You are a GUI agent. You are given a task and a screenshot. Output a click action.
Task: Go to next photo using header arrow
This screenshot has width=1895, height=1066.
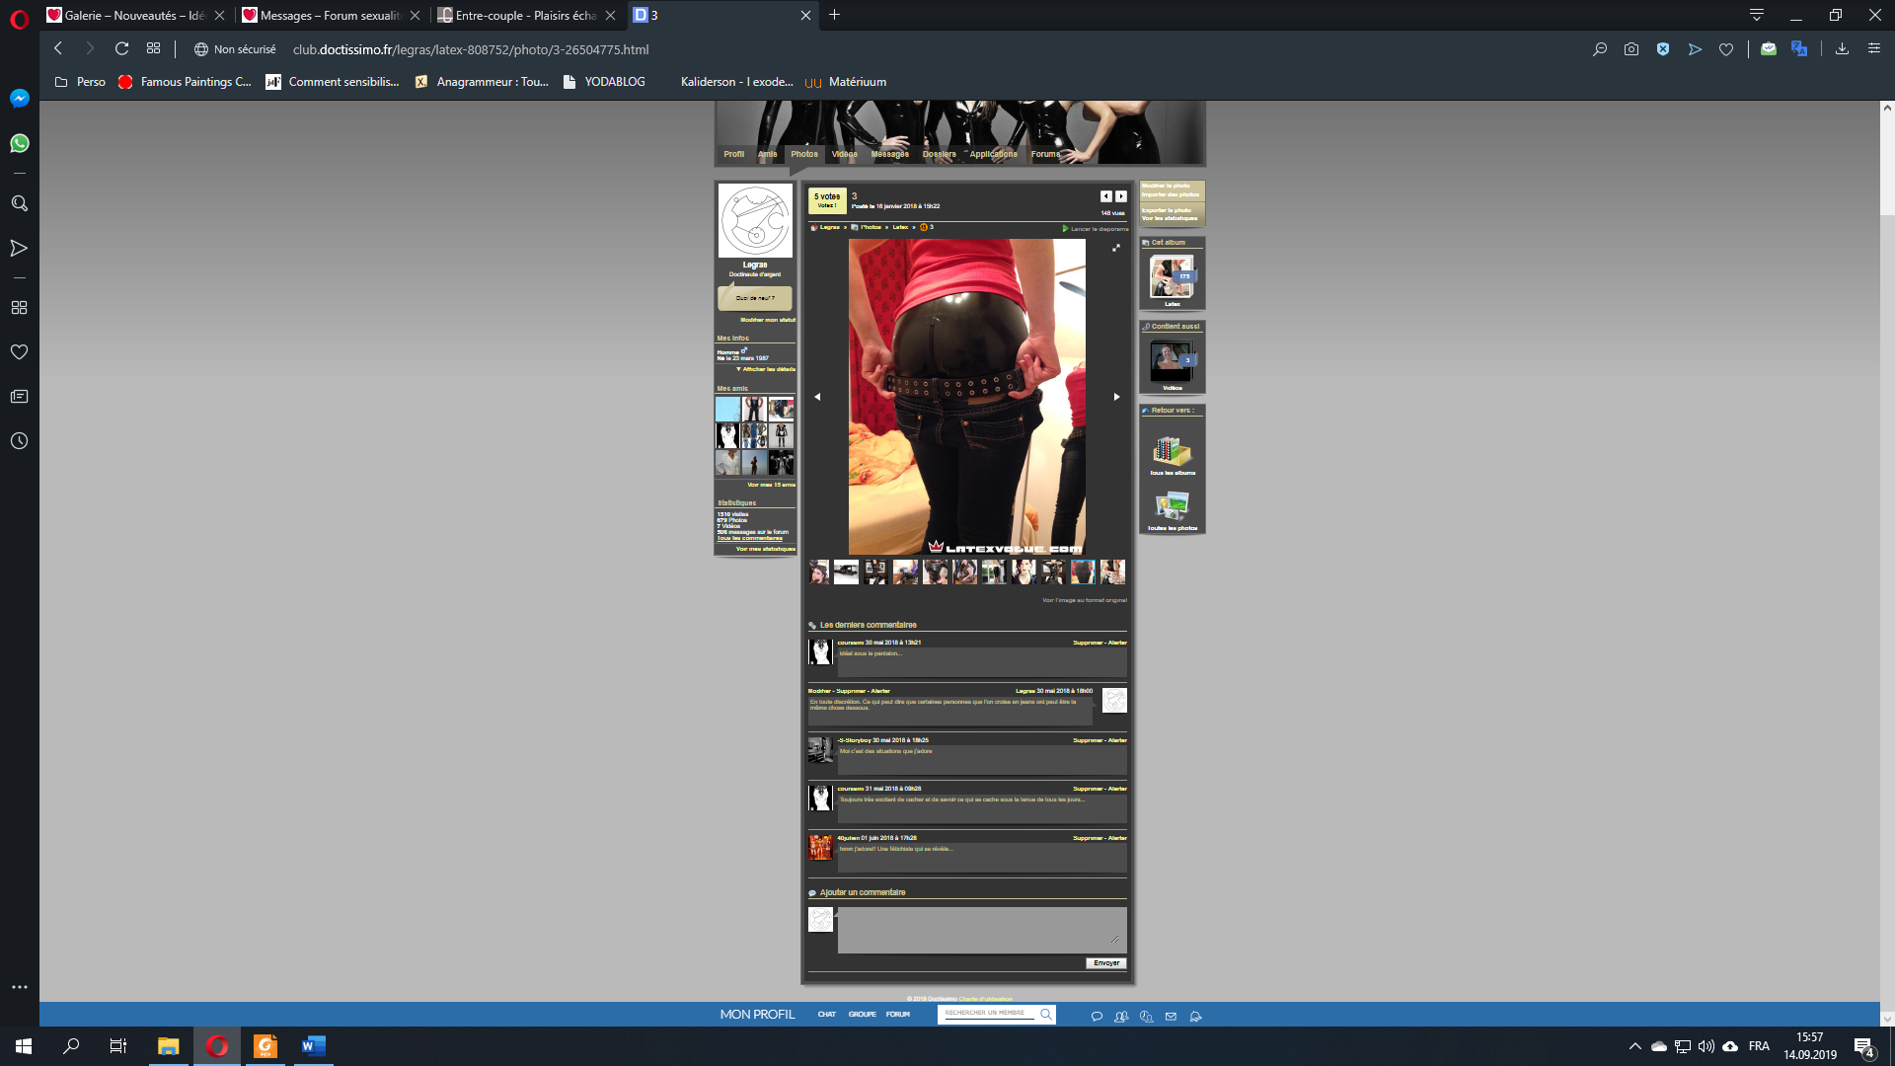(1121, 196)
